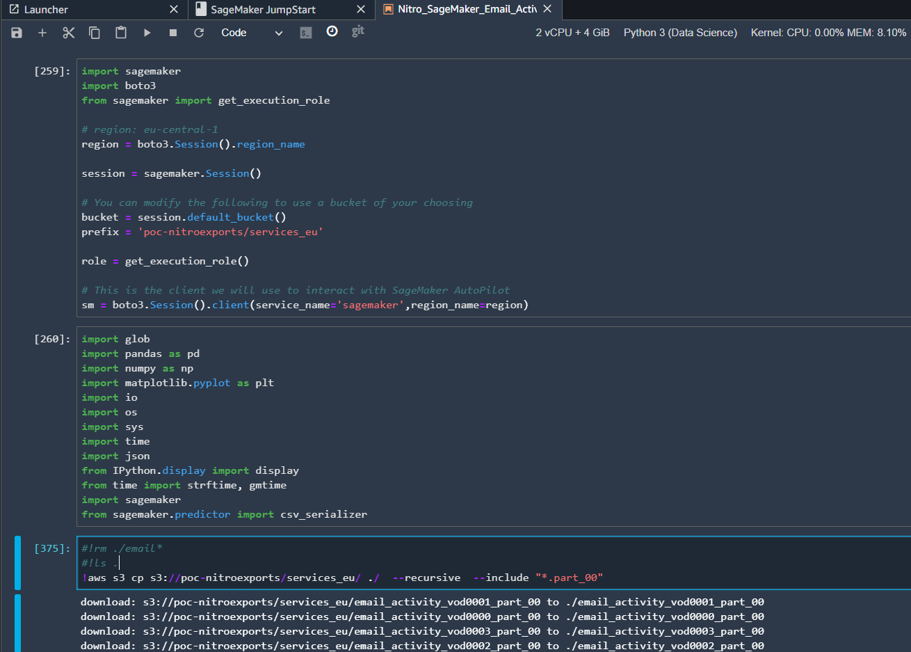Switch to the Launcher tab
The width and height of the screenshot is (911, 652).
tap(46, 10)
